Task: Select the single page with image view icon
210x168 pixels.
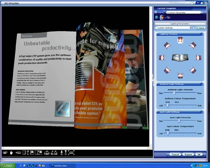Action: tap(32, 153)
